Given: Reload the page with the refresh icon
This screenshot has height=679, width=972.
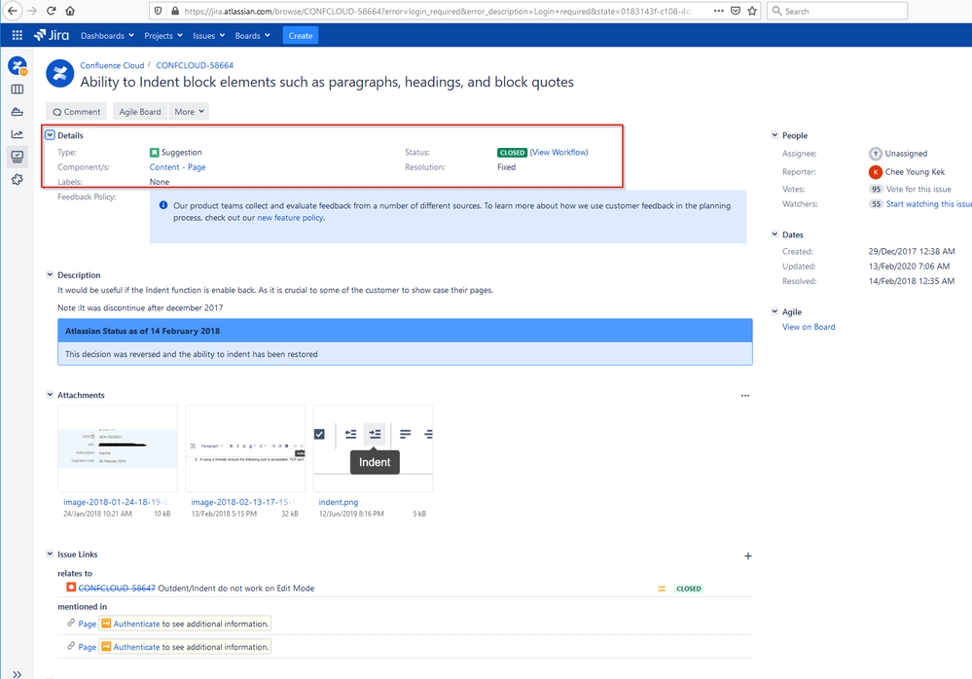Looking at the screenshot, I should [52, 11].
